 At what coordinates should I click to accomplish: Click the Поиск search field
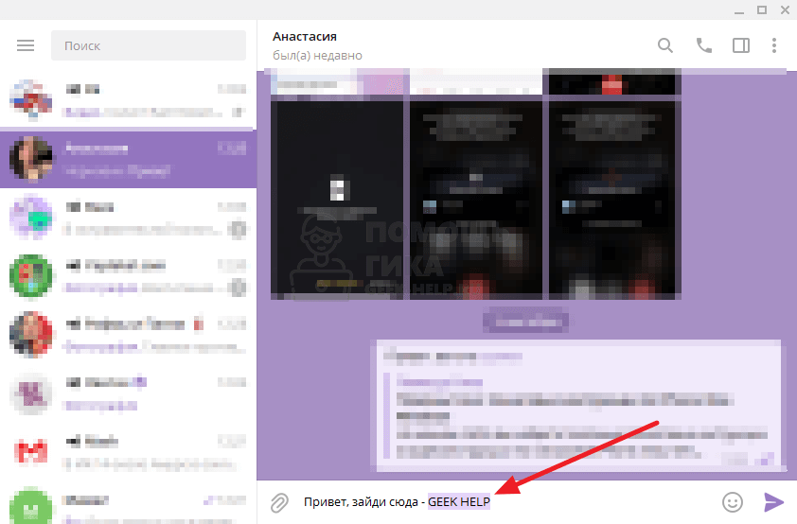149,45
